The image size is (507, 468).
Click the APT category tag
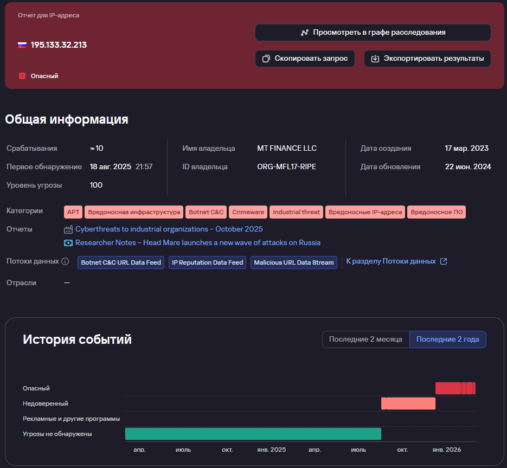click(73, 212)
